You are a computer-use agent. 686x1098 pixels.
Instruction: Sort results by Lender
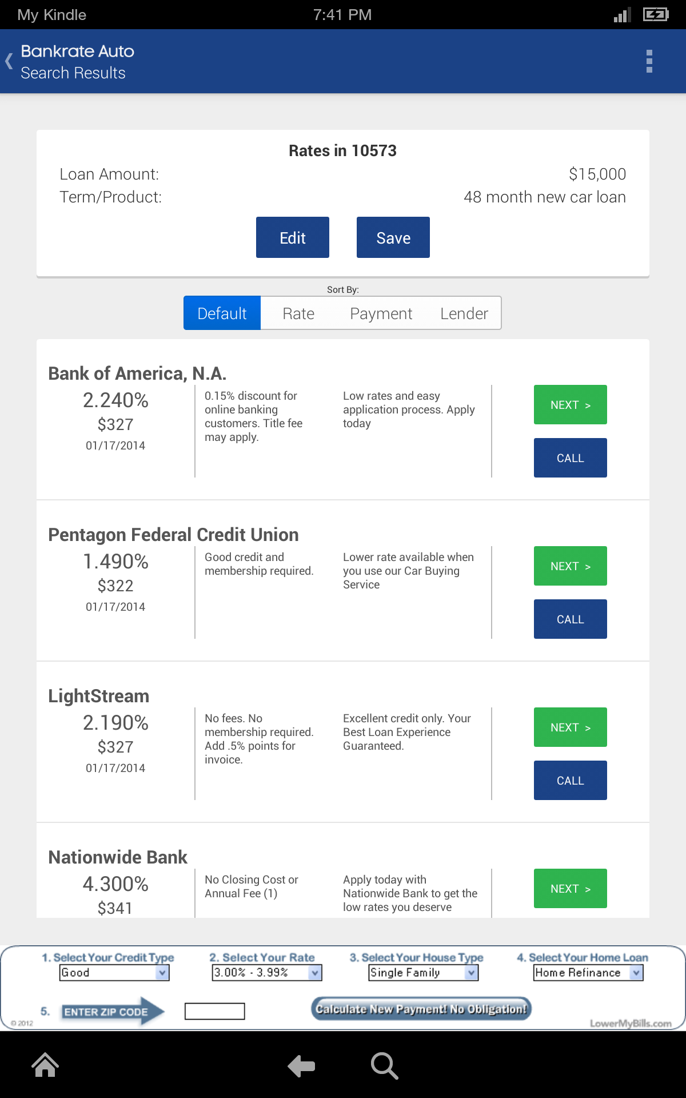click(464, 313)
